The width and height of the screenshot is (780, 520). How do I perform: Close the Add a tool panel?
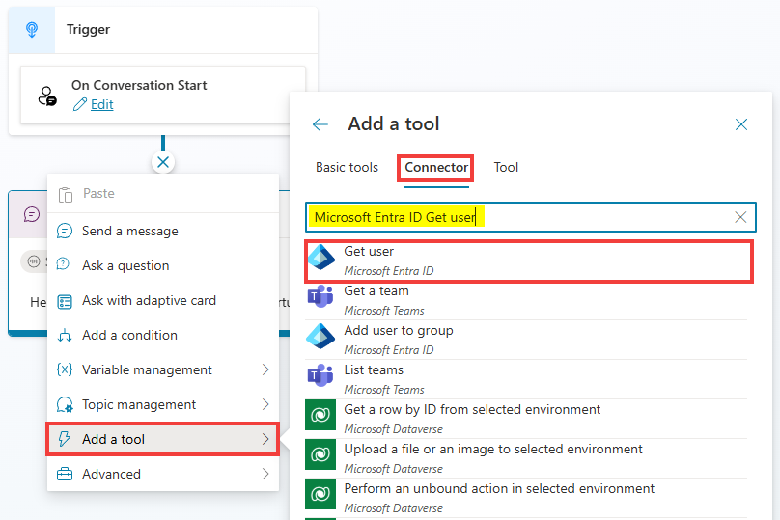click(741, 124)
